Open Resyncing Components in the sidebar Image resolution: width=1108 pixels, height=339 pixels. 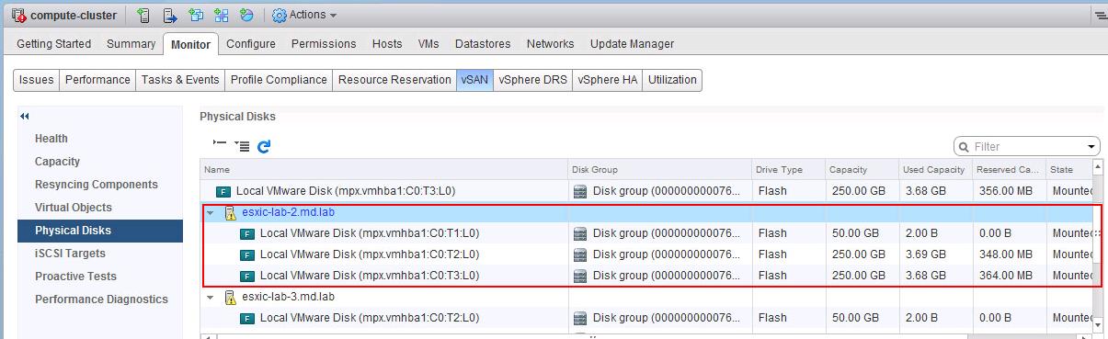coord(100,185)
